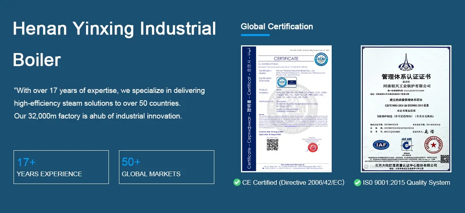465x213 pixels.
Task: Click the emblem atop the Chinese certificate
Action: [x=406, y=62]
